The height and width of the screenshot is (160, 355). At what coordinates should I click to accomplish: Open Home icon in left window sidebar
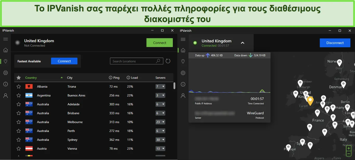coord(5,50)
